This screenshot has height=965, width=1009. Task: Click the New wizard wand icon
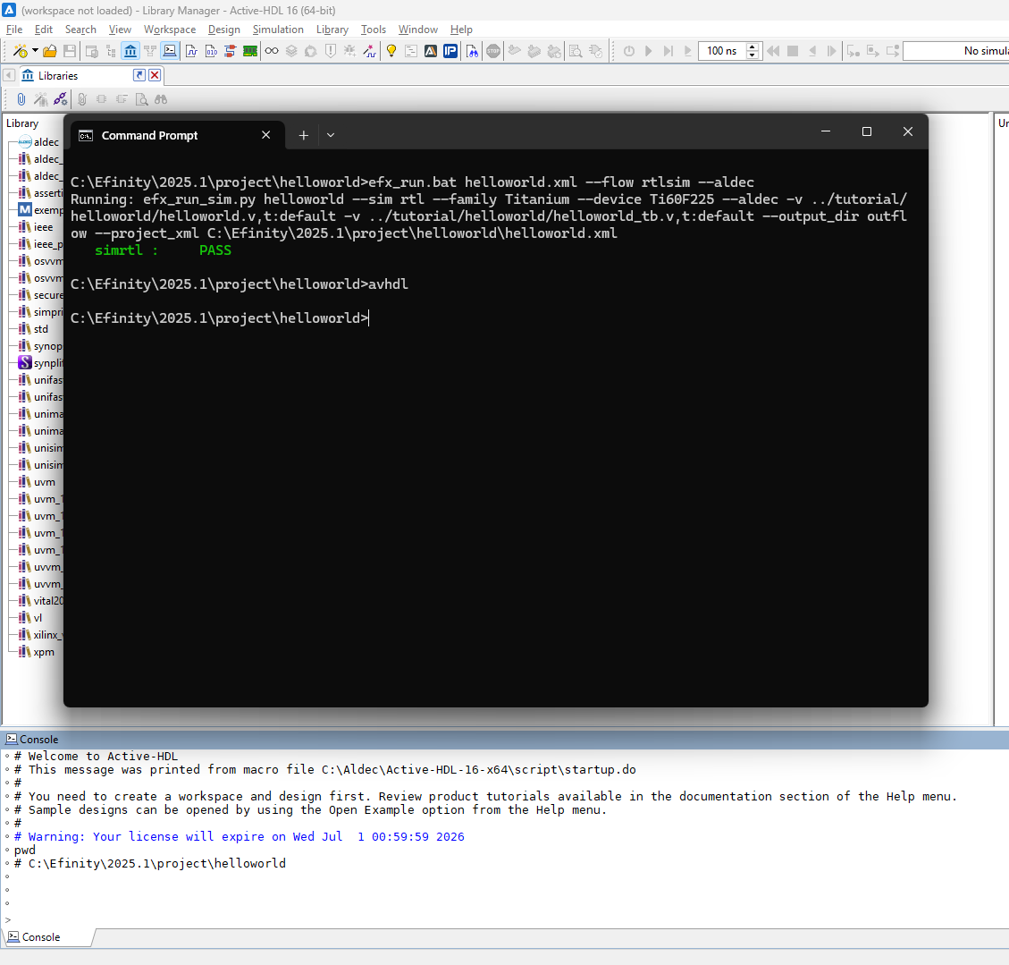20,51
